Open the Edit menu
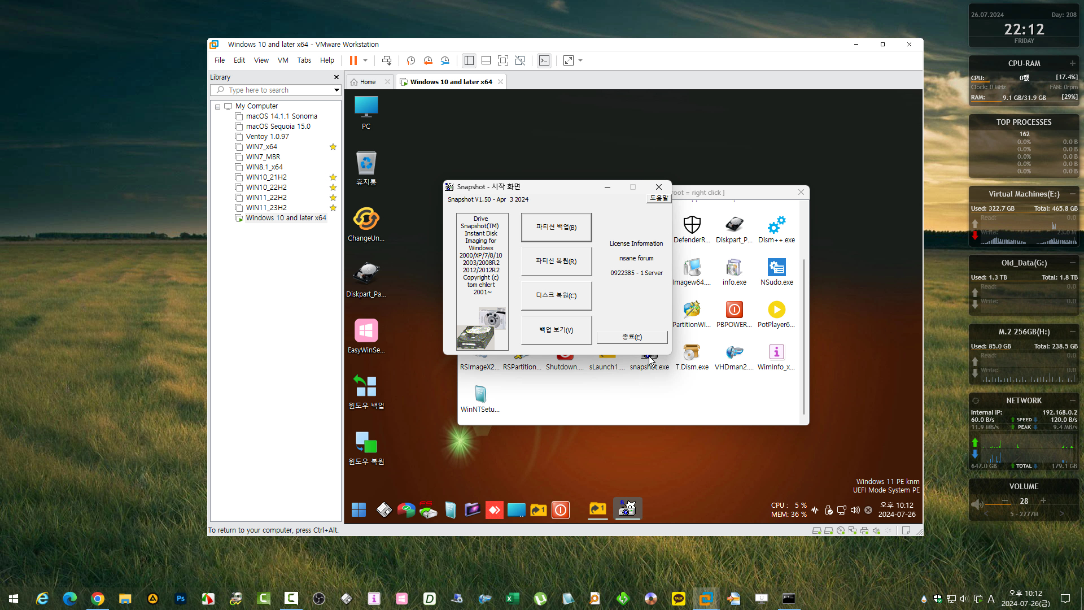This screenshot has height=610, width=1084. tap(239, 60)
